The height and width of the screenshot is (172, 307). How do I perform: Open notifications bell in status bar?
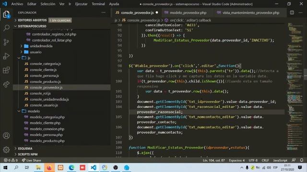302,160
